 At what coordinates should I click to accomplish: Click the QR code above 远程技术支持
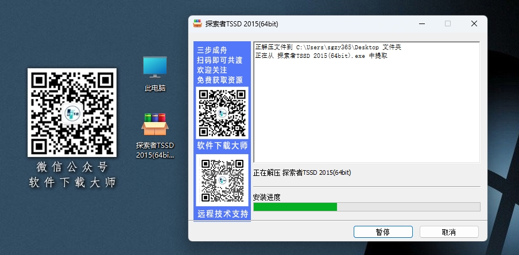coord(222,181)
